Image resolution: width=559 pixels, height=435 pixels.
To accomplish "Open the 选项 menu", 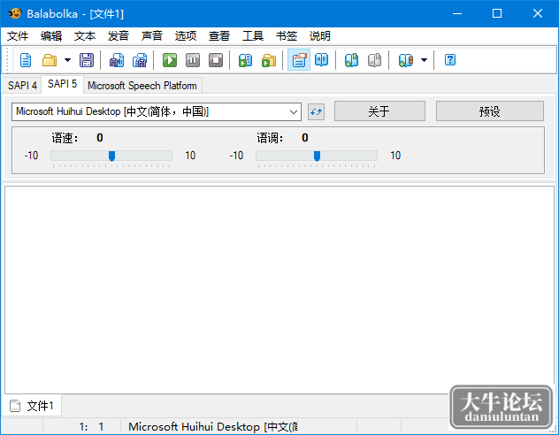I will tap(186, 35).
